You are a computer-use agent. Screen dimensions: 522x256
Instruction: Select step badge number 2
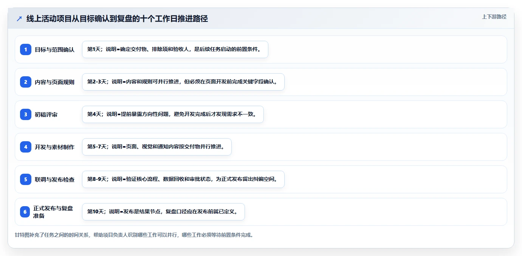26,82
